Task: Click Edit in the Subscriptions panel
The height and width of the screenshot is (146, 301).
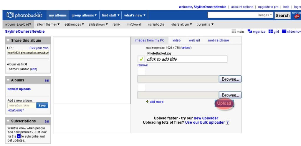Action: click(47, 122)
